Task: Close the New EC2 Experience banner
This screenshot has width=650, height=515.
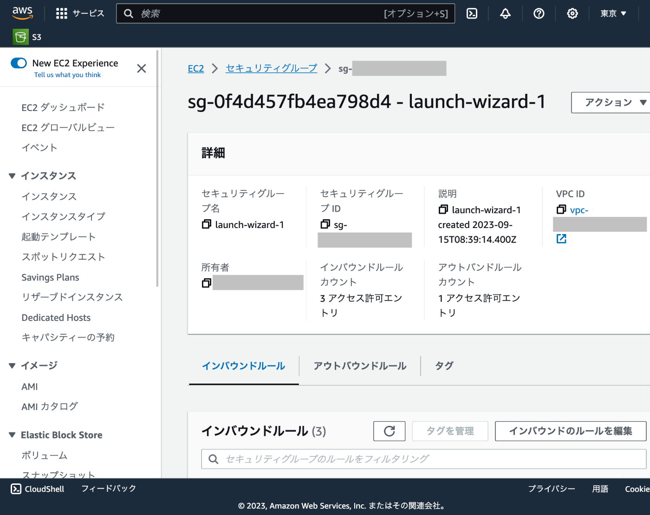Action: (142, 69)
